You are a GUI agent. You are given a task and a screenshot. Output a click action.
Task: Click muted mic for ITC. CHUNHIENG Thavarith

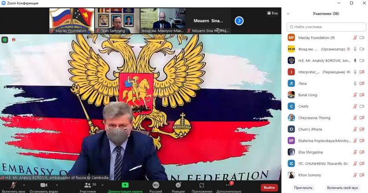[x=355, y=164]
